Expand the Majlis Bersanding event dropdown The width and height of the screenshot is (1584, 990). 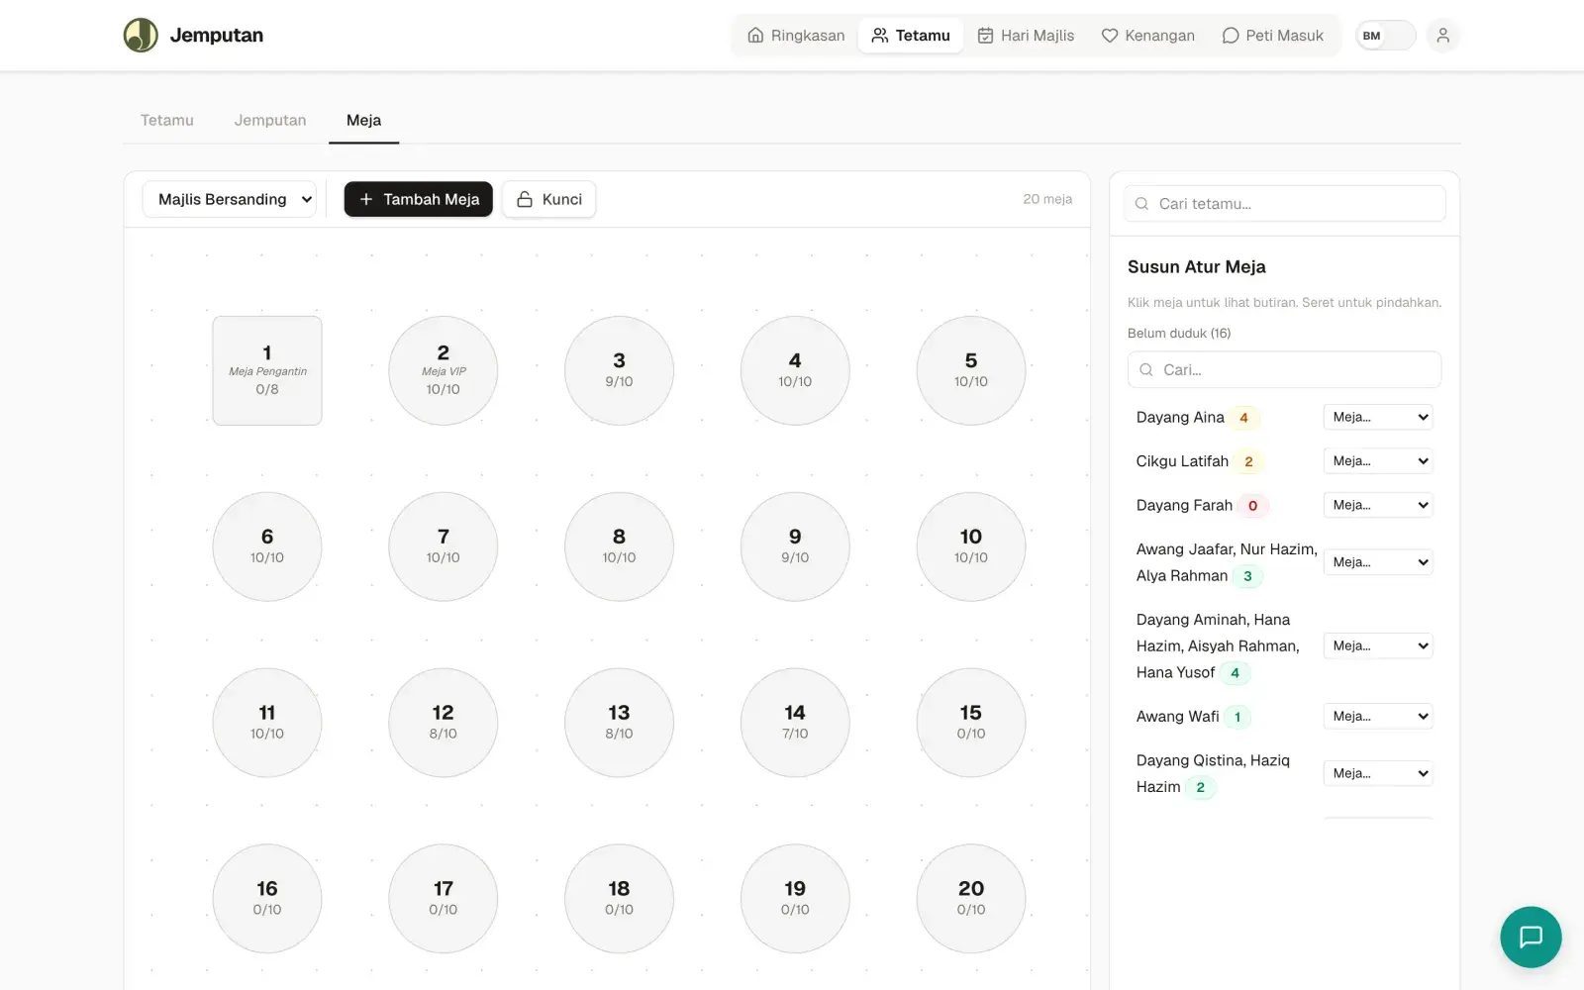[230, 199]
